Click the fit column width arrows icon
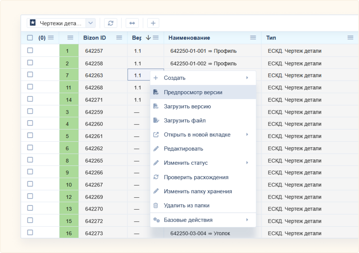 pos(132,23)
